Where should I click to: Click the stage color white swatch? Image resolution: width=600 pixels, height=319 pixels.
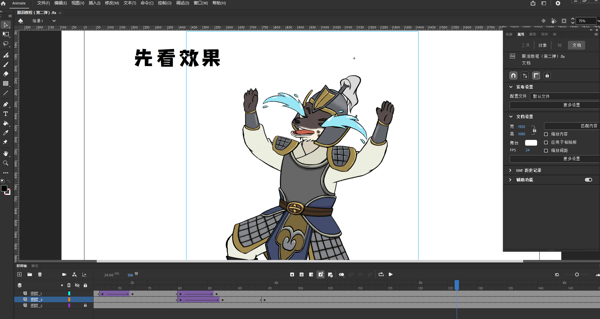point(531,143)
